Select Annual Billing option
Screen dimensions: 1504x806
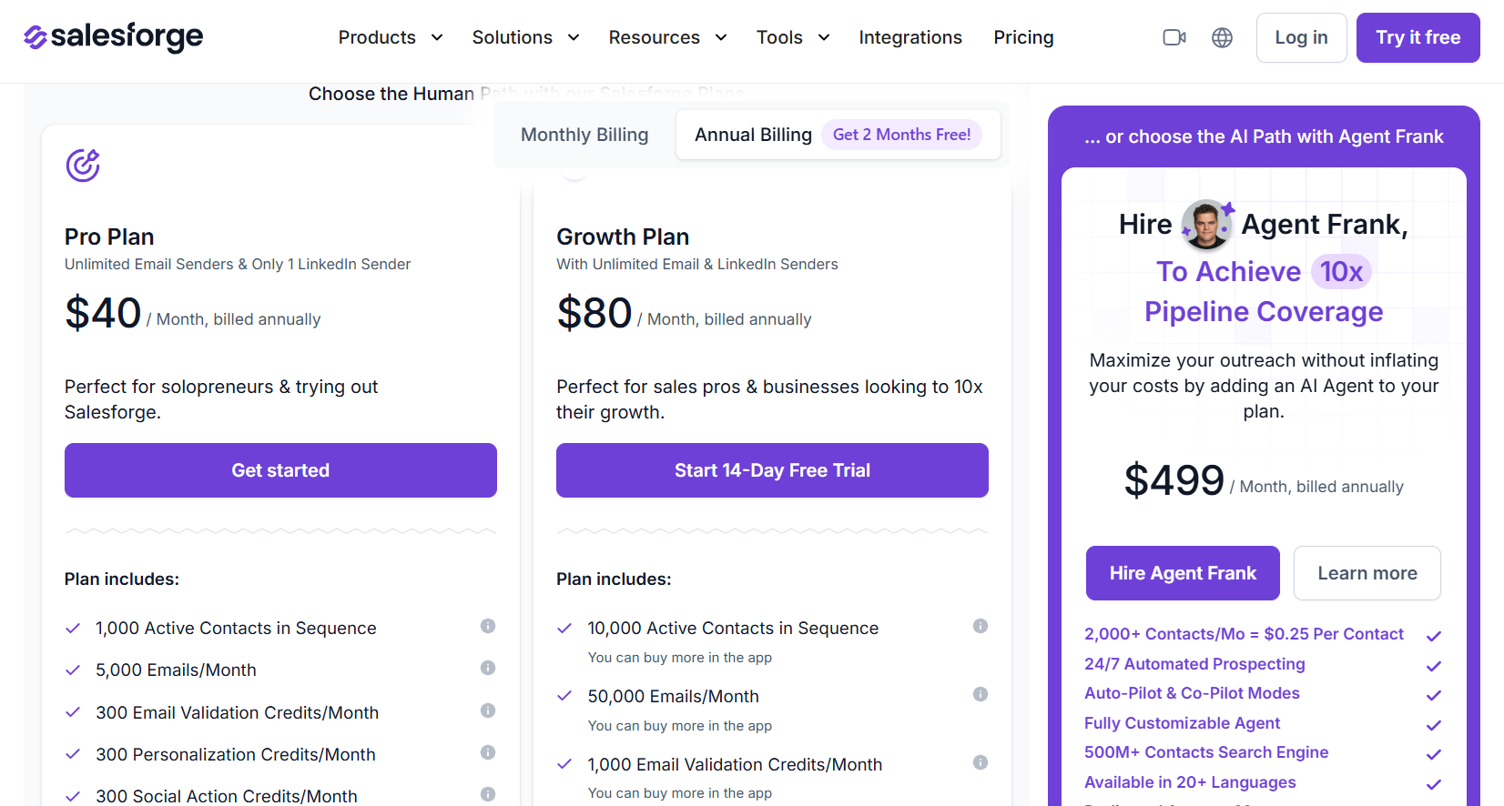(838, 135)
